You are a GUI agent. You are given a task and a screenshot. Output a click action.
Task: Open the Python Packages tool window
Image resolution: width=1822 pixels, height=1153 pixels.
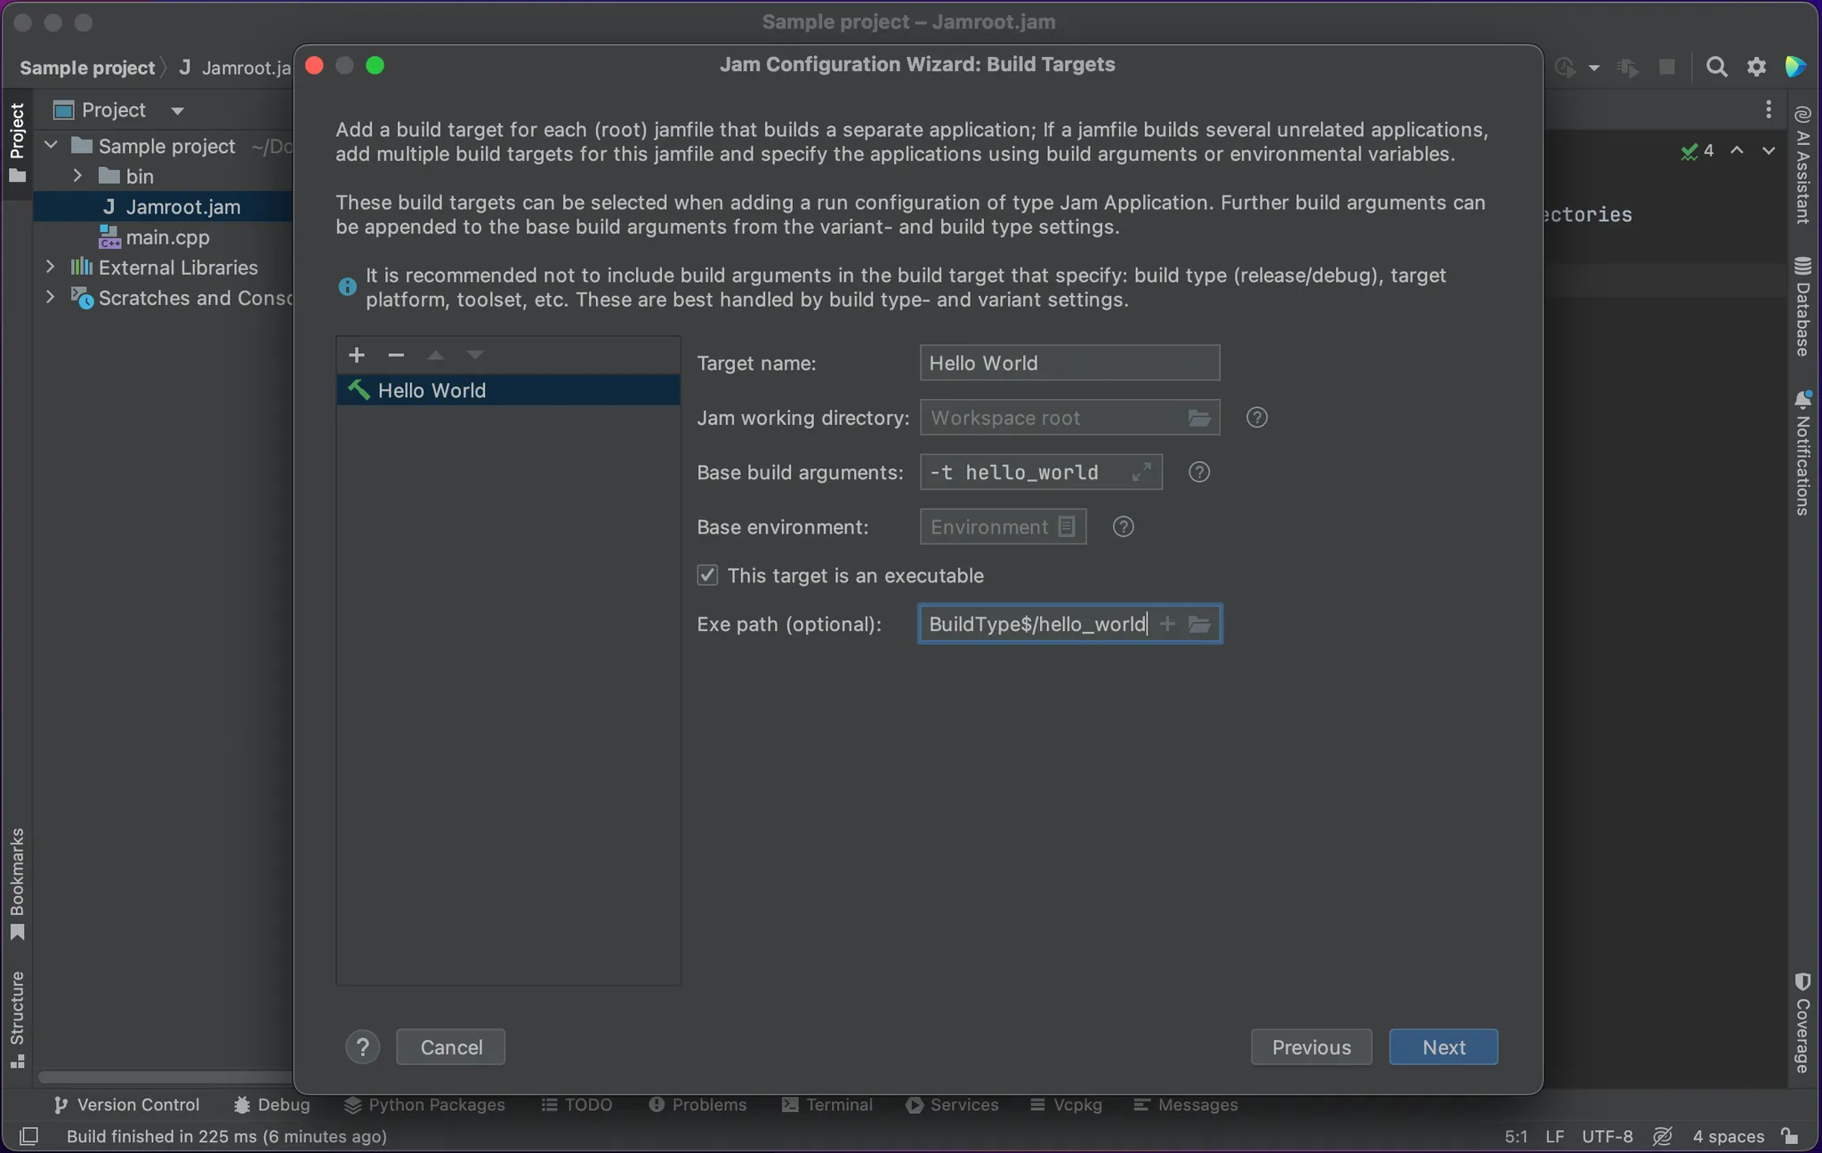[x=424, y=1104]
